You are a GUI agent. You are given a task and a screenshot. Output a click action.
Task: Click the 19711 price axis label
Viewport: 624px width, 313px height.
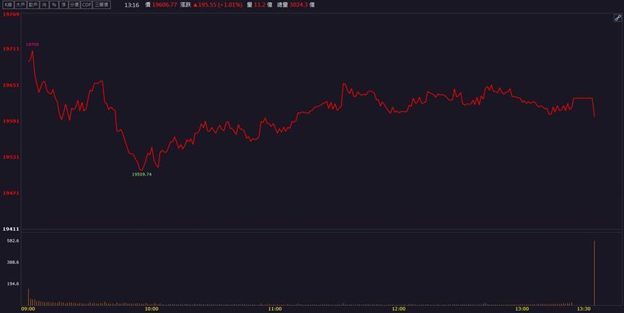point(11,49)
